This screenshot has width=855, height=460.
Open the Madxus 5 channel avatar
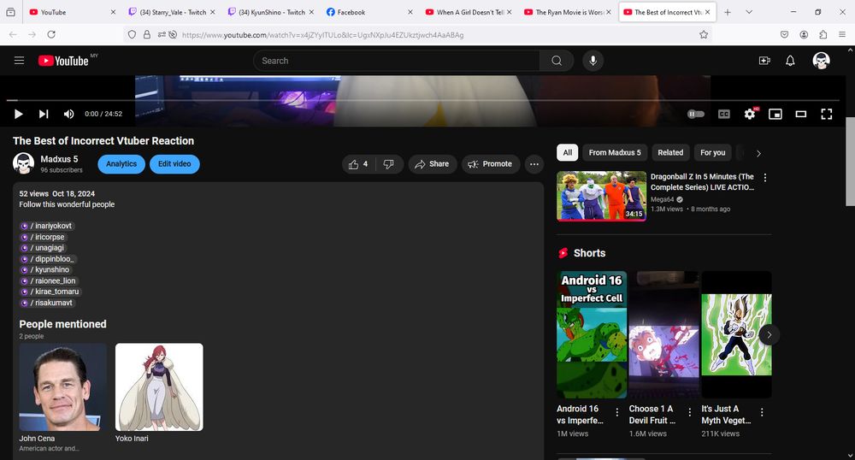click(x=23, y=163)
